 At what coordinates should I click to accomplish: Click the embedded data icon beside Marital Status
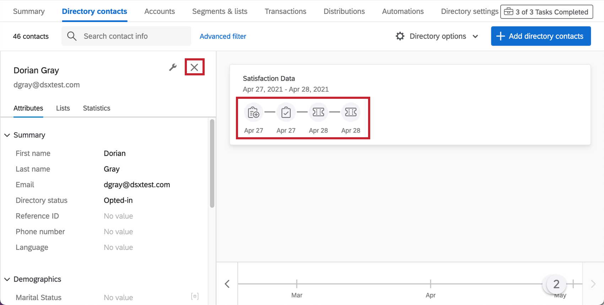[x=195, y=296]
